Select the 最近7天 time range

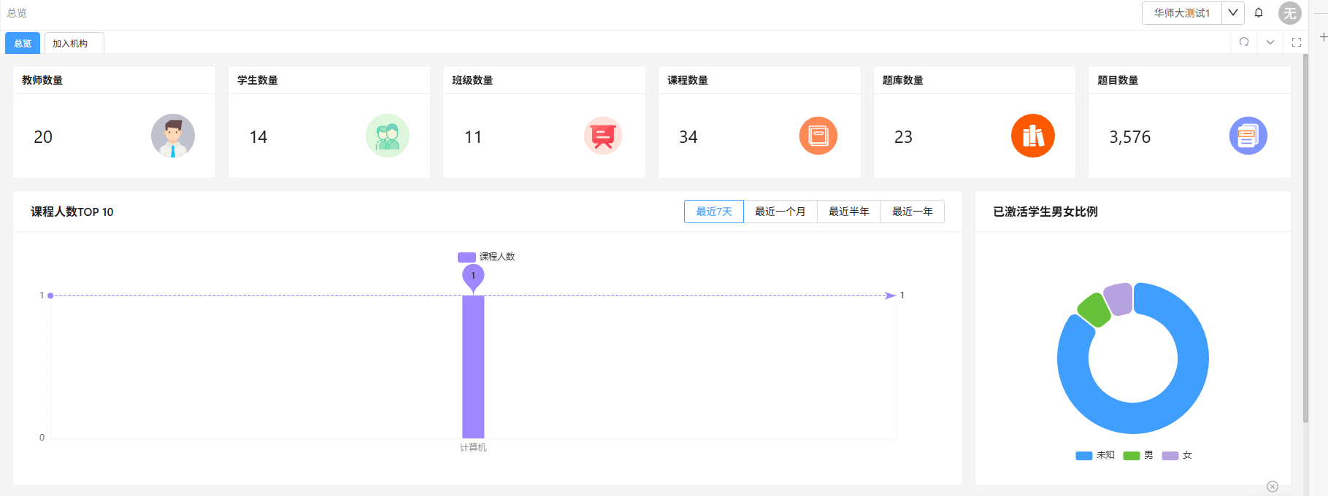[713, 212]
